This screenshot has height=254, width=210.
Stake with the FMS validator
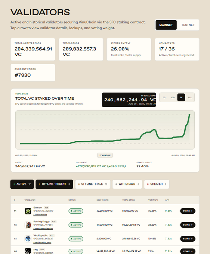(x=188, y=251)
